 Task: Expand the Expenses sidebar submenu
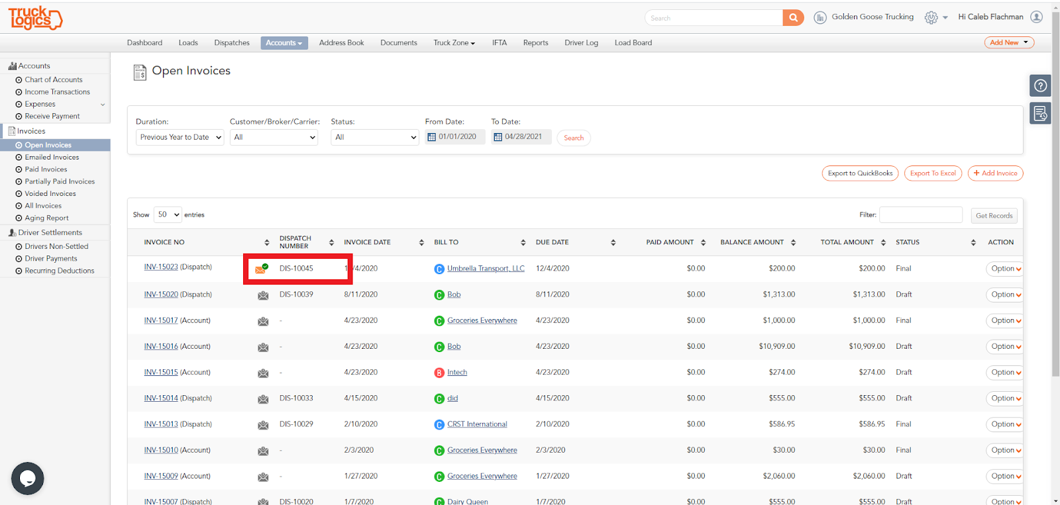pyautogui.click(x=103, y=105)
